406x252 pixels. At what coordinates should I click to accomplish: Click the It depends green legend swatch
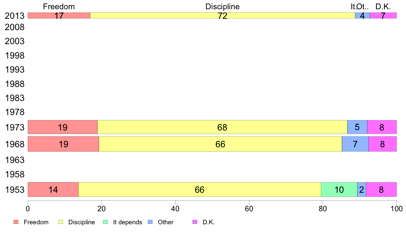[x=105, y=222]
